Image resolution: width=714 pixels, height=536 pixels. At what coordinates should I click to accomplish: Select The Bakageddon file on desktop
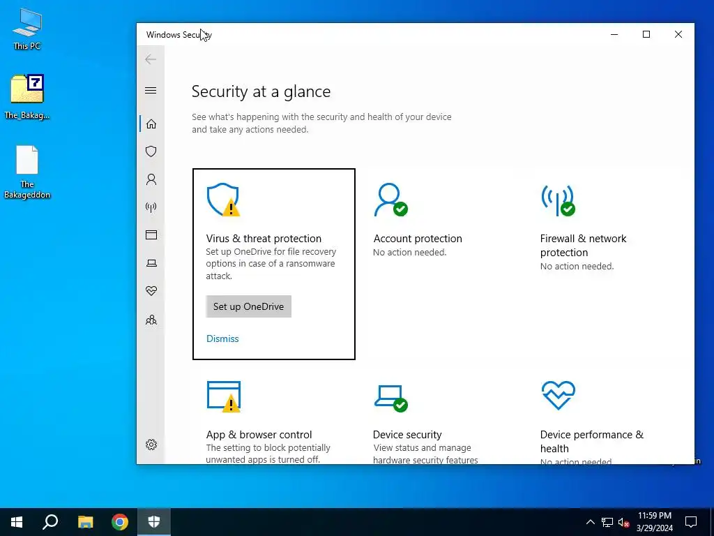click(x=27, y=172)
